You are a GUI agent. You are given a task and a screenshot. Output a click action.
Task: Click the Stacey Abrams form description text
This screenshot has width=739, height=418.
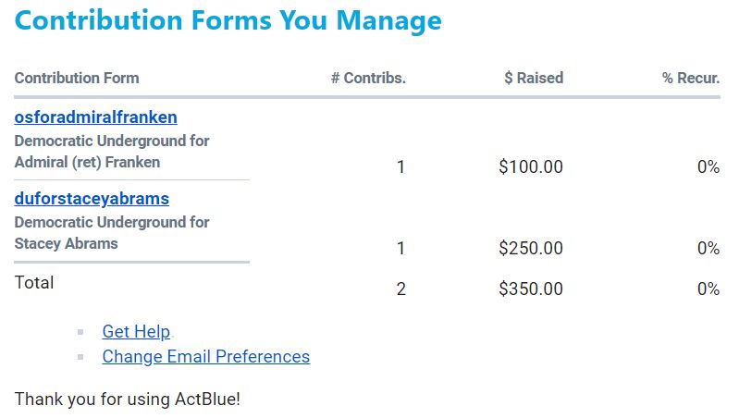coord(111,233)
